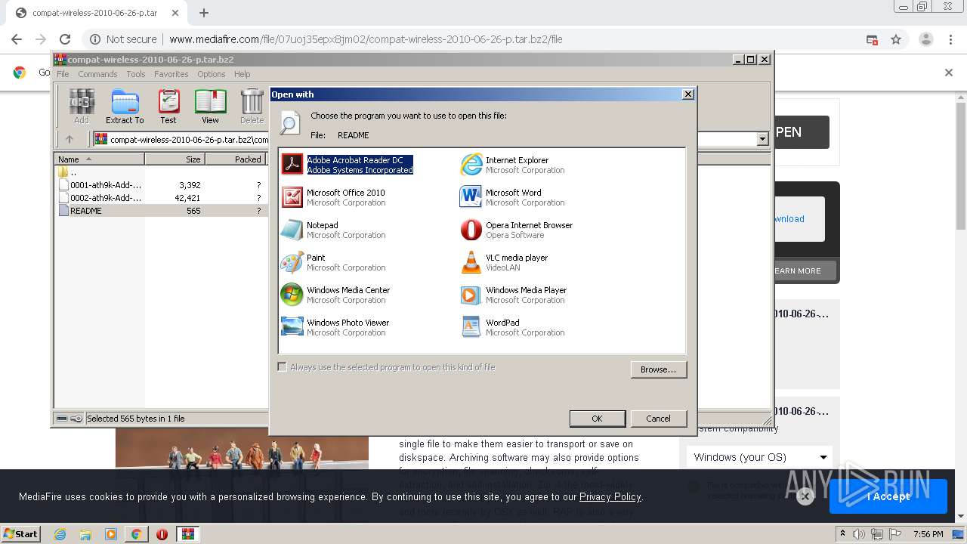The width and height of the screenshot is (967, 544).
Task: Expand the Windows (your OS) dropdown
Action: coord(759,457)
